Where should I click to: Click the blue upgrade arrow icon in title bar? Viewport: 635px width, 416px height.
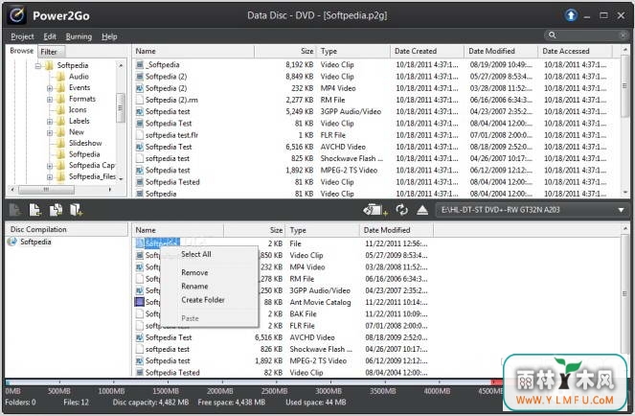point(571,15)
